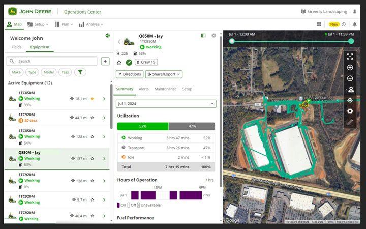Open the Share/Export dropdown
The width and height of the screenshot is (366, 229).
pyautogui.click(x=164, y=74)
